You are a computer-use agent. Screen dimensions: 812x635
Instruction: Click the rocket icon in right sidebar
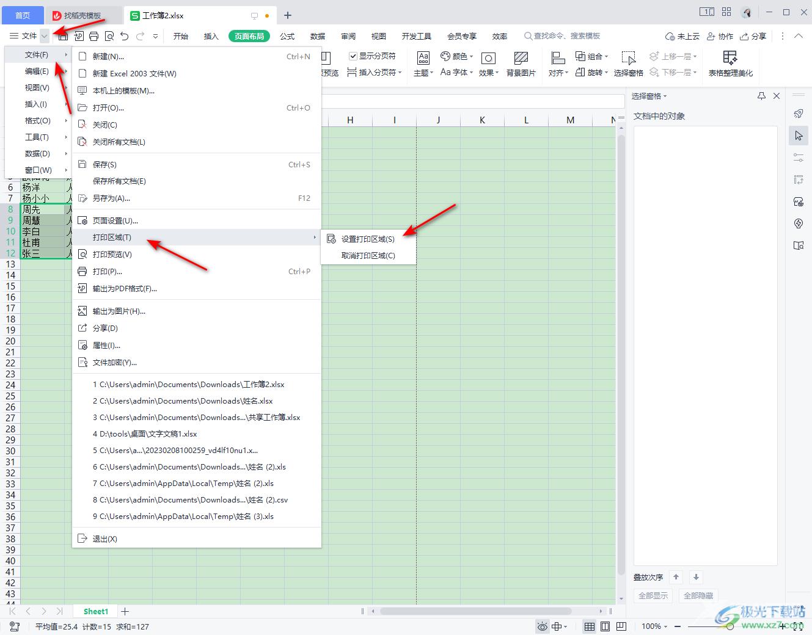(799, 114)
